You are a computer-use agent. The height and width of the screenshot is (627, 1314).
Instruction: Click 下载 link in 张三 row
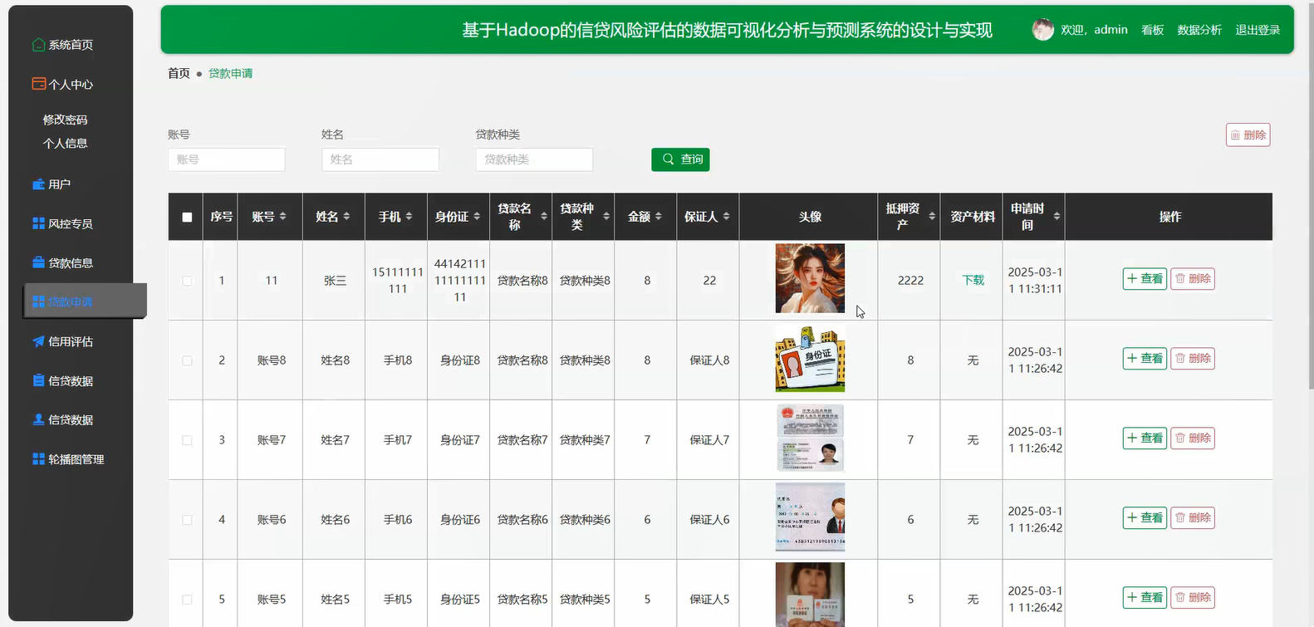click(x=973, y=280)
